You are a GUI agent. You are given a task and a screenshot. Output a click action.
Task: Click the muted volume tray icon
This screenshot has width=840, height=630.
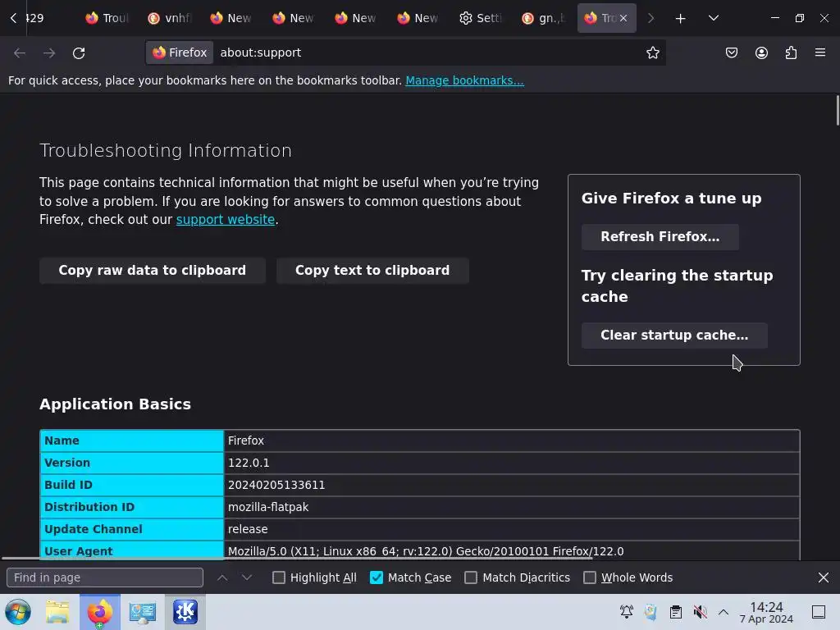click(x=700, y=612)
